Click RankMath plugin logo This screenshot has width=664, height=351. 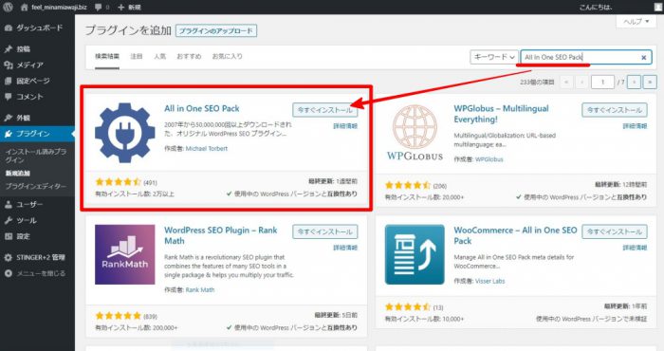pyautogui.click(x=125, y=254)
